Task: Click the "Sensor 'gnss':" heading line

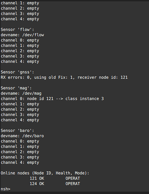Action: coord(17,72)
